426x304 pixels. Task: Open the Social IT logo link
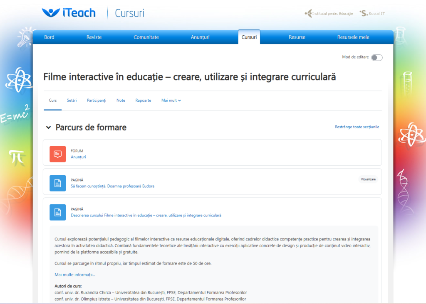(x=372, y=13)
